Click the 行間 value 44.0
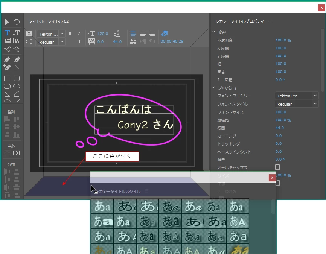326x254 pixels. pos(280,128)
